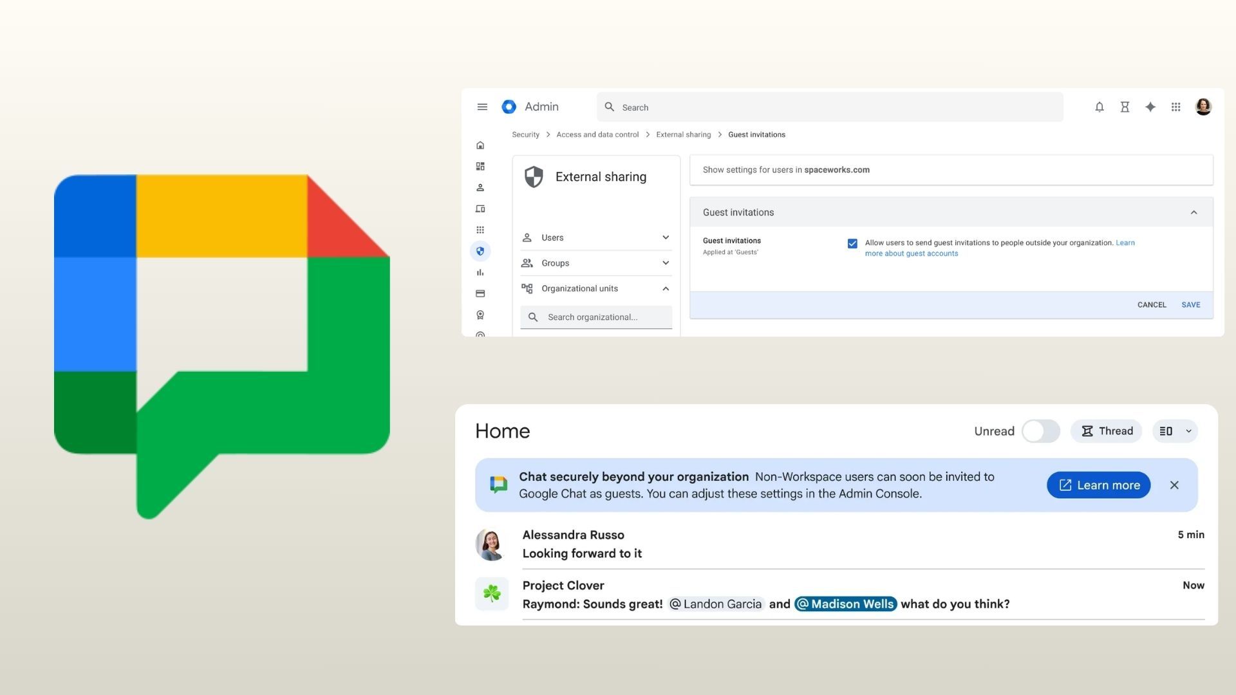Click the Thread button in Chat Home
Viewport: 1236px width, 695px height.
(1107, 431)
